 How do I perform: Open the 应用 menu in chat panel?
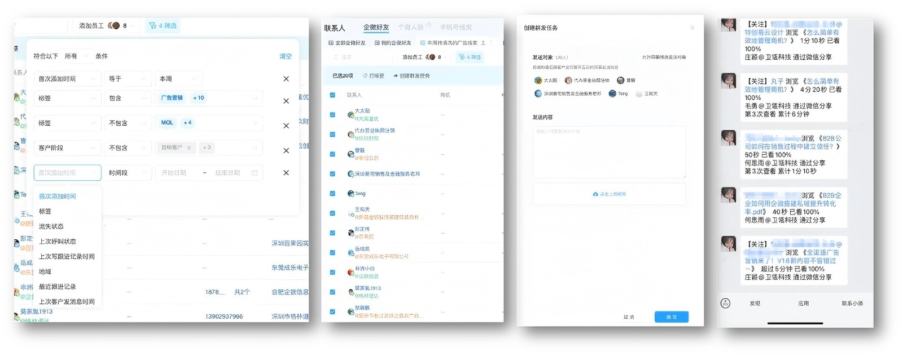click(803, 304)
